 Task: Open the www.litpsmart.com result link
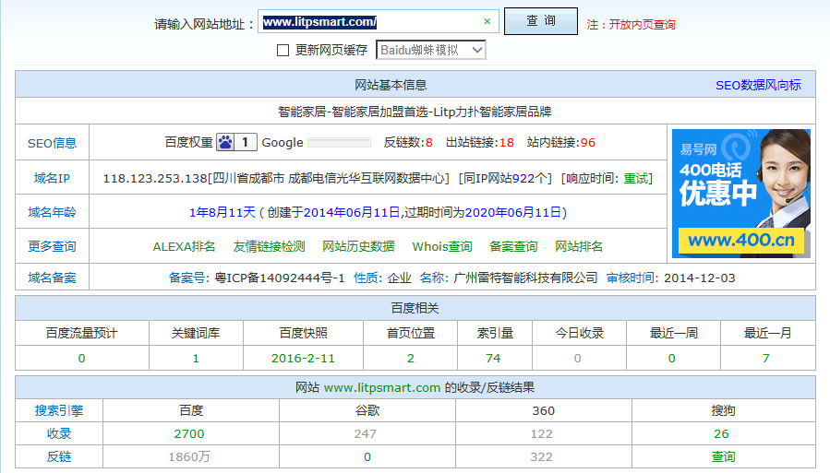tap(382, 388)
